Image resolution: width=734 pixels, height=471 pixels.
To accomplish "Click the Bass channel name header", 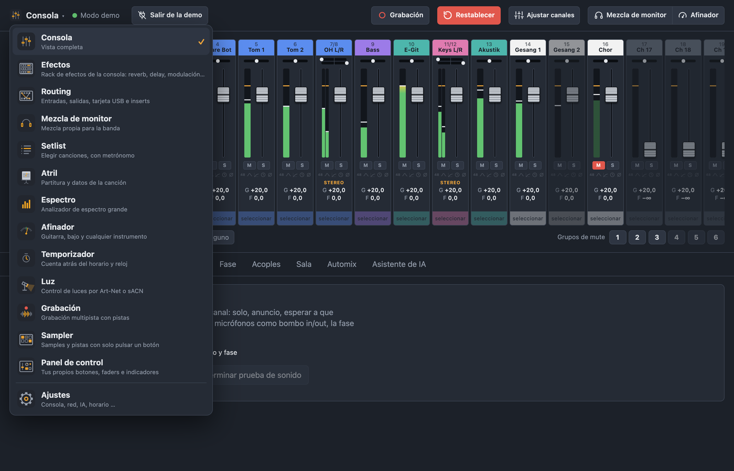I will (373, 48).
